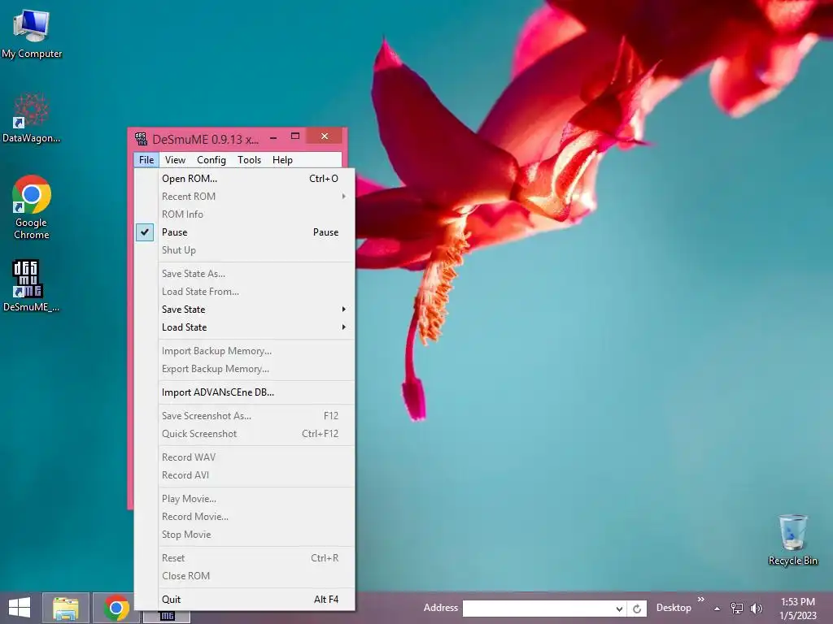
Task: Expand the Save State submenu
Action: click(244, 310)
